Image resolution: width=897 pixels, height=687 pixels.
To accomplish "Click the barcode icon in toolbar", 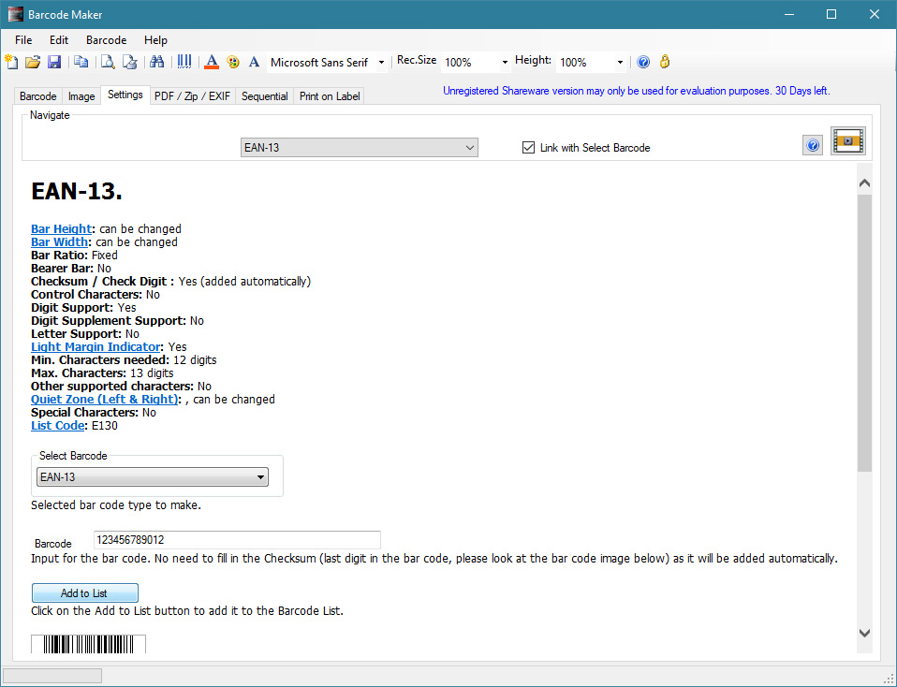I will [184, 62].
